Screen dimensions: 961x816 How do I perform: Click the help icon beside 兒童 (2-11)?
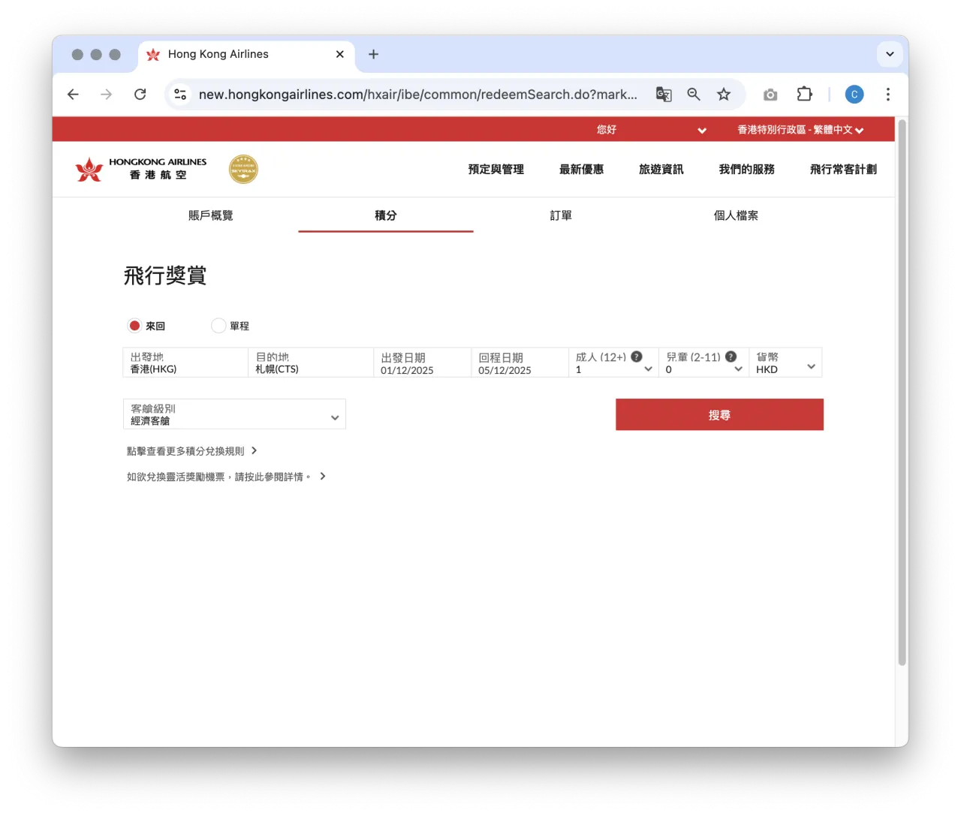731,357
